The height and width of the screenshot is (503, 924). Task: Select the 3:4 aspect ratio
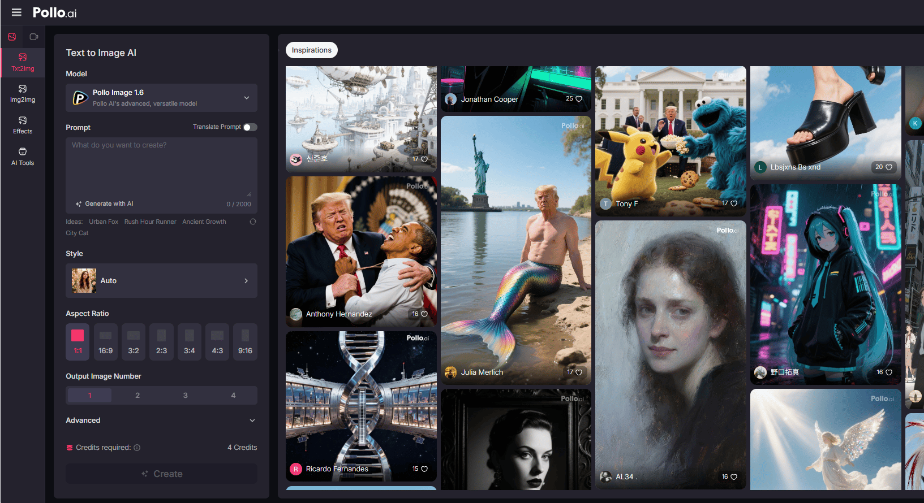click(x=190, y=342)
